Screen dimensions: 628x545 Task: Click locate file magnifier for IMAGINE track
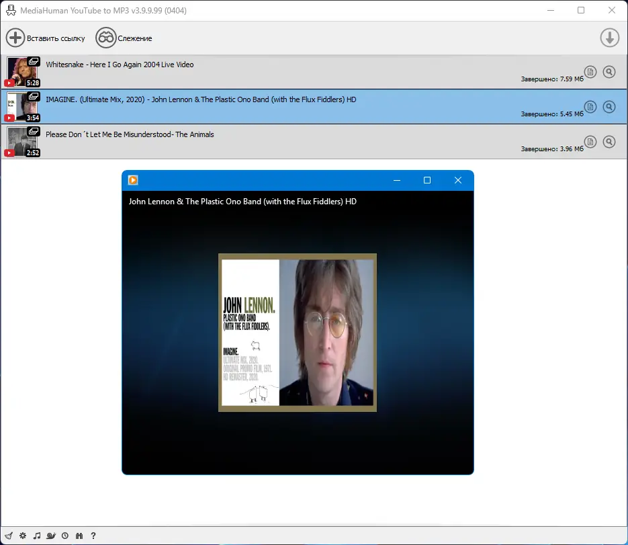tap(609, 107)
